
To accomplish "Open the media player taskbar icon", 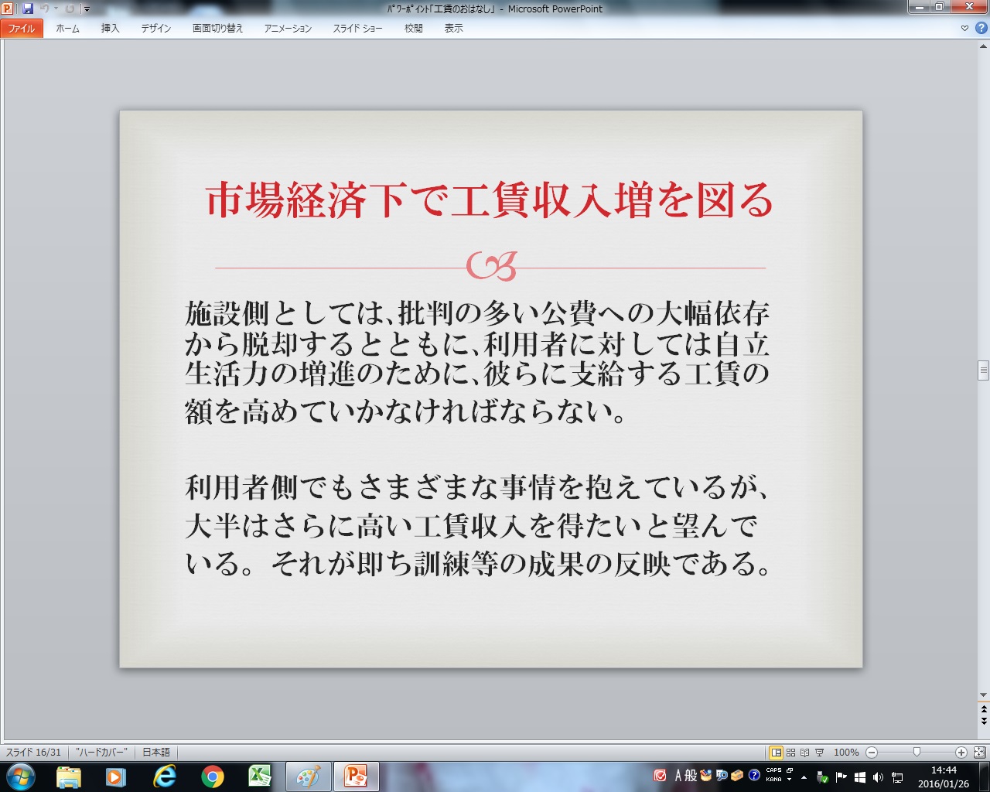I will tap(116, 777).
